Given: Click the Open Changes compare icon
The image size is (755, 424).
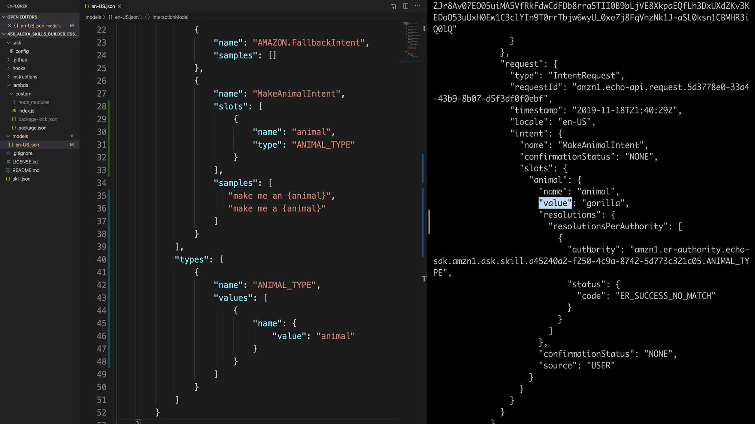Looking at the screenshot, I should point(394,6).
